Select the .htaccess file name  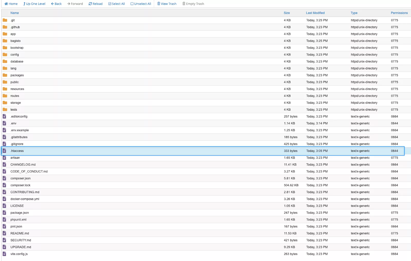tap(17, 151)
